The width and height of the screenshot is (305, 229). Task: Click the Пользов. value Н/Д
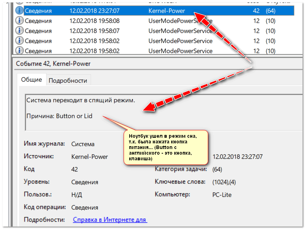point(77,195)
